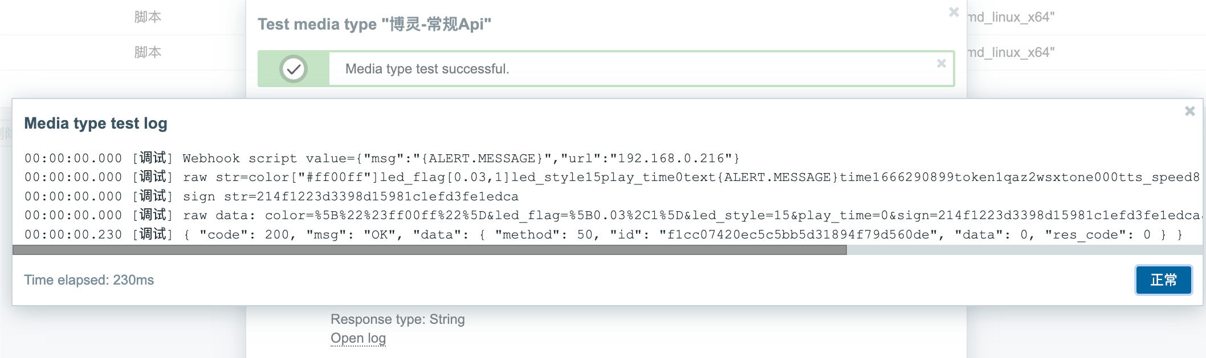1206x358 pixels.
Task: Dismiss the Media type test successful message
Action: [942, 64]
